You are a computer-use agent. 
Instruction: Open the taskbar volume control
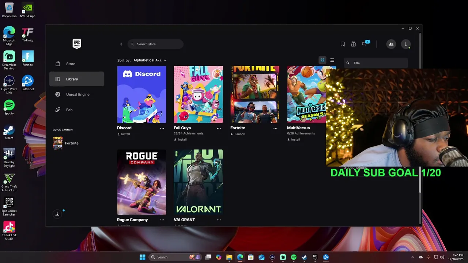click(x=442, y=257)
